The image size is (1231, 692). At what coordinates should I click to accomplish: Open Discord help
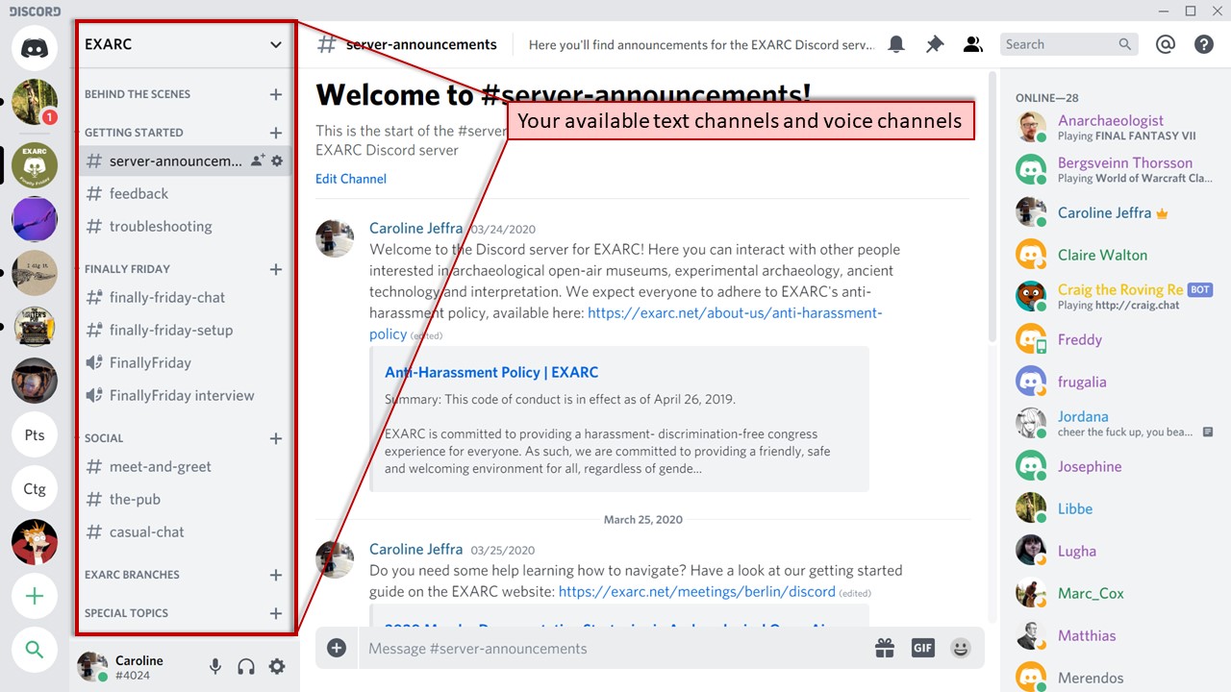pyautogui.click(x=1203, y=44)
